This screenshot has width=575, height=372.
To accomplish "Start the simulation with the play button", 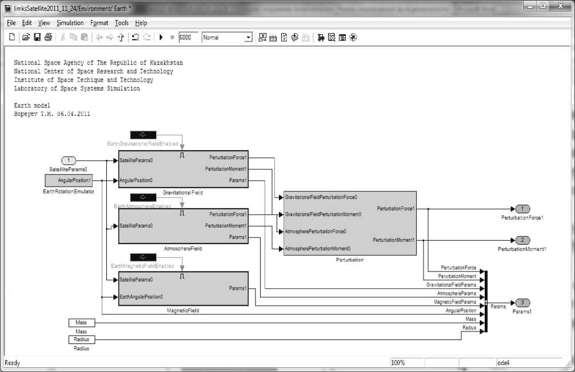I will pyautogui.click(x=161, y=37).
